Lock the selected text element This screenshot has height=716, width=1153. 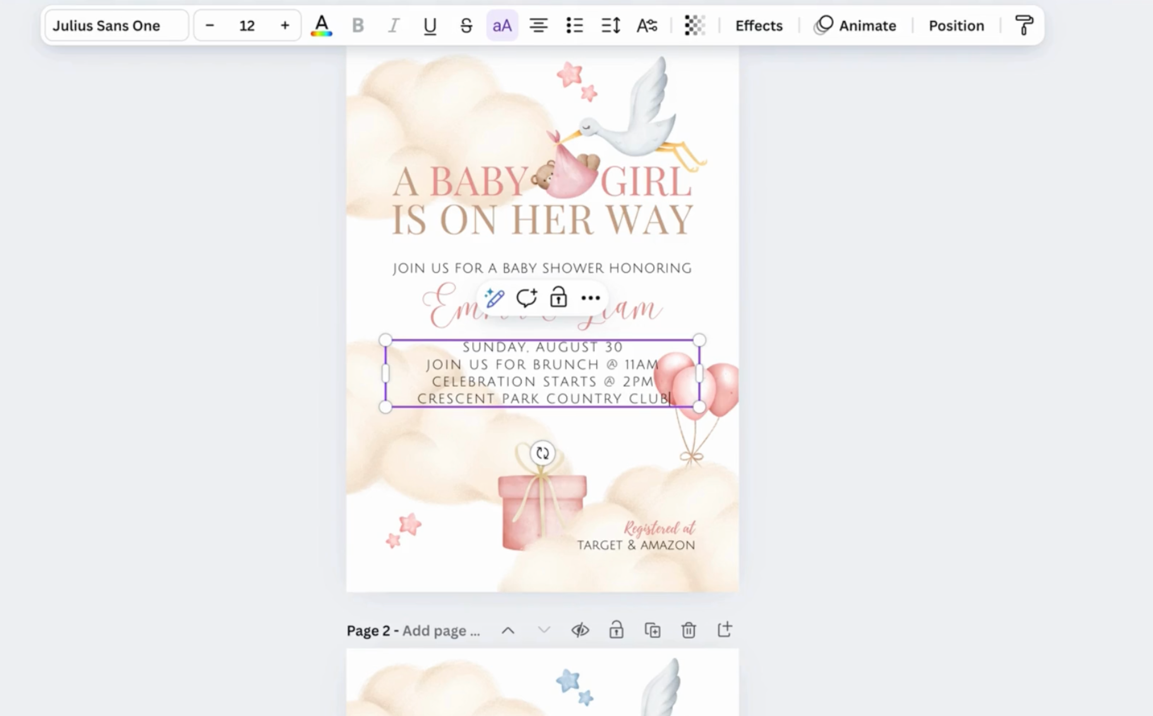(x=558, y=298)
